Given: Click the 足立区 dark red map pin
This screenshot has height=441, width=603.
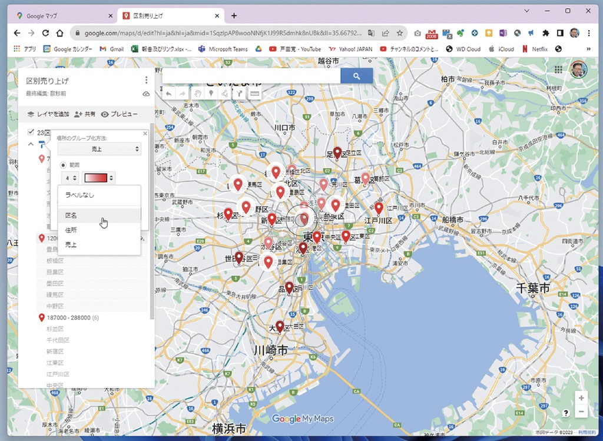Looking at the screenshot, I should point(337,153).
